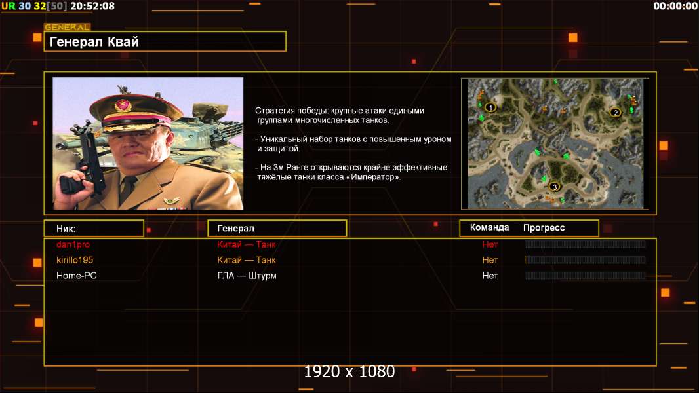Click Home-PC's ГЛА — Штурм general entry

coord(247,276)
